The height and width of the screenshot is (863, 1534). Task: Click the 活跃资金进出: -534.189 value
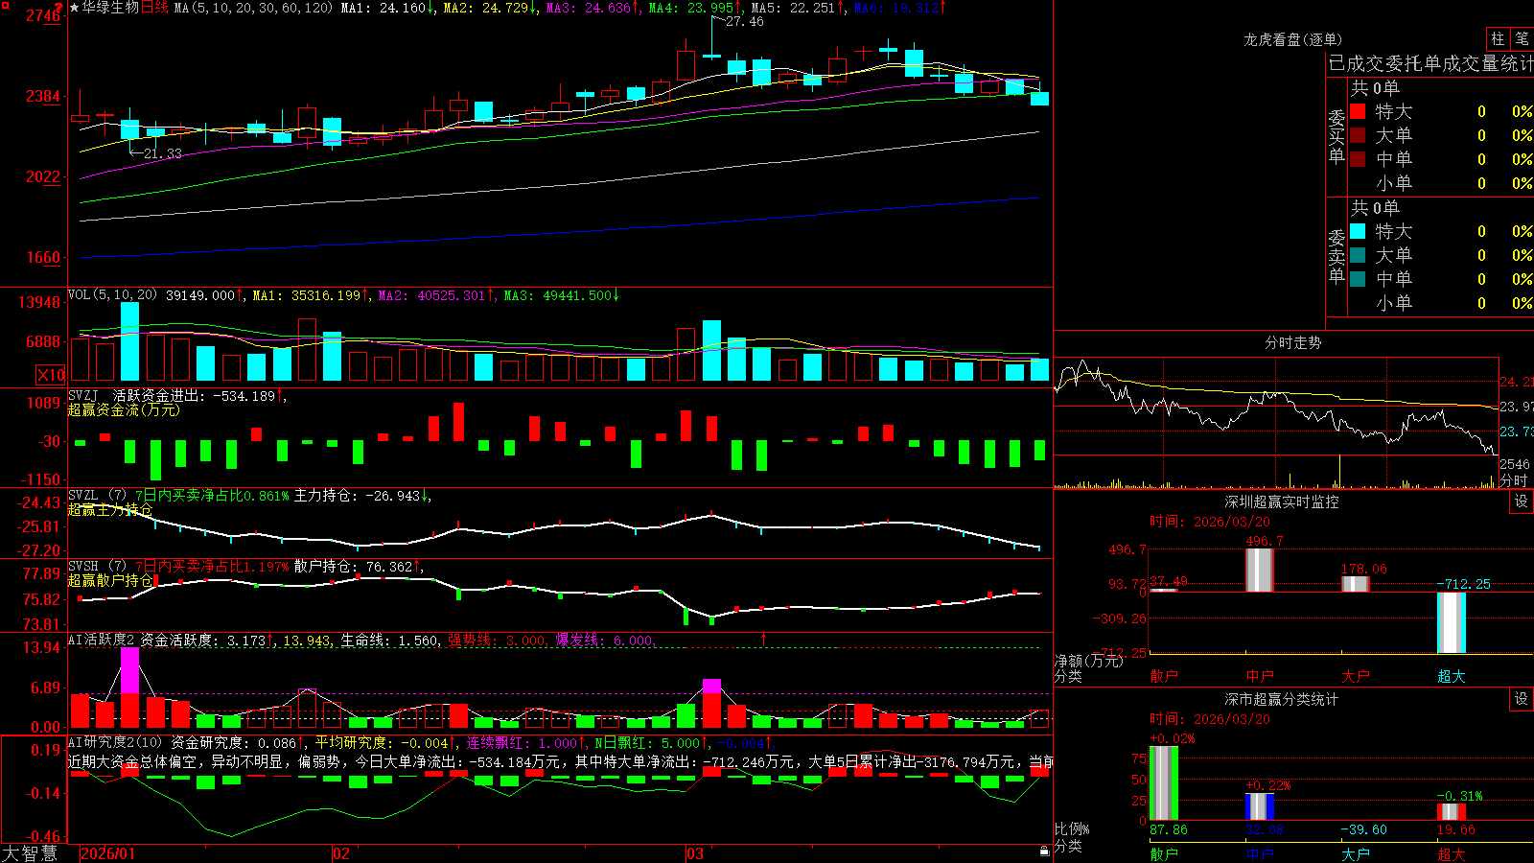194,395
